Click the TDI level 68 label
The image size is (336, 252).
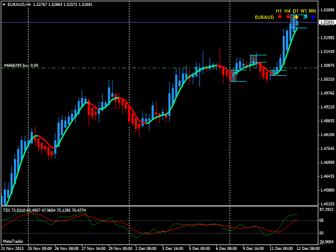(x=321, y=220)
